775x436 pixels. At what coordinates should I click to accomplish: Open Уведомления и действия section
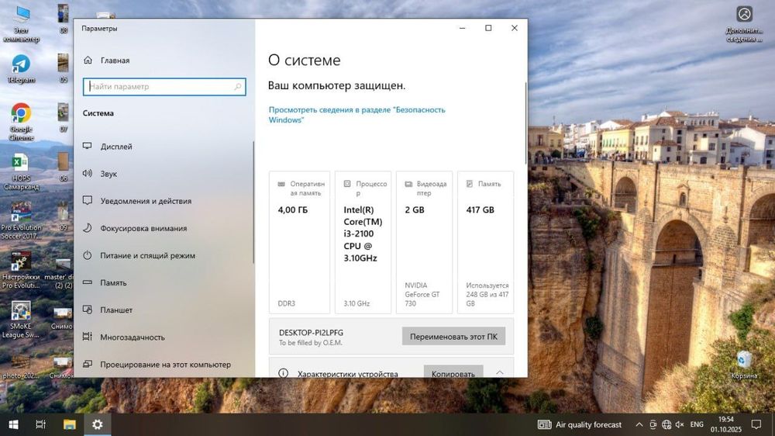tap(146, 201)
